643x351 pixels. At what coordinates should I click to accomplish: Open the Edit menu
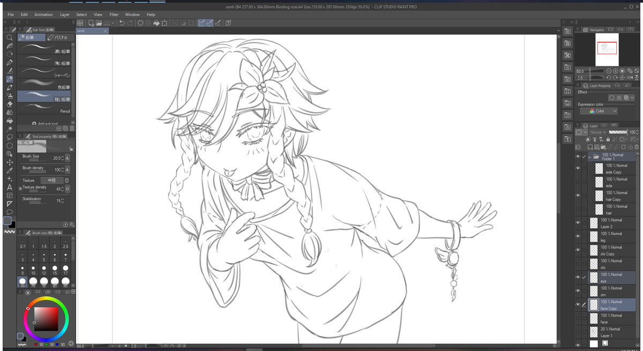(x=24, y=14)
